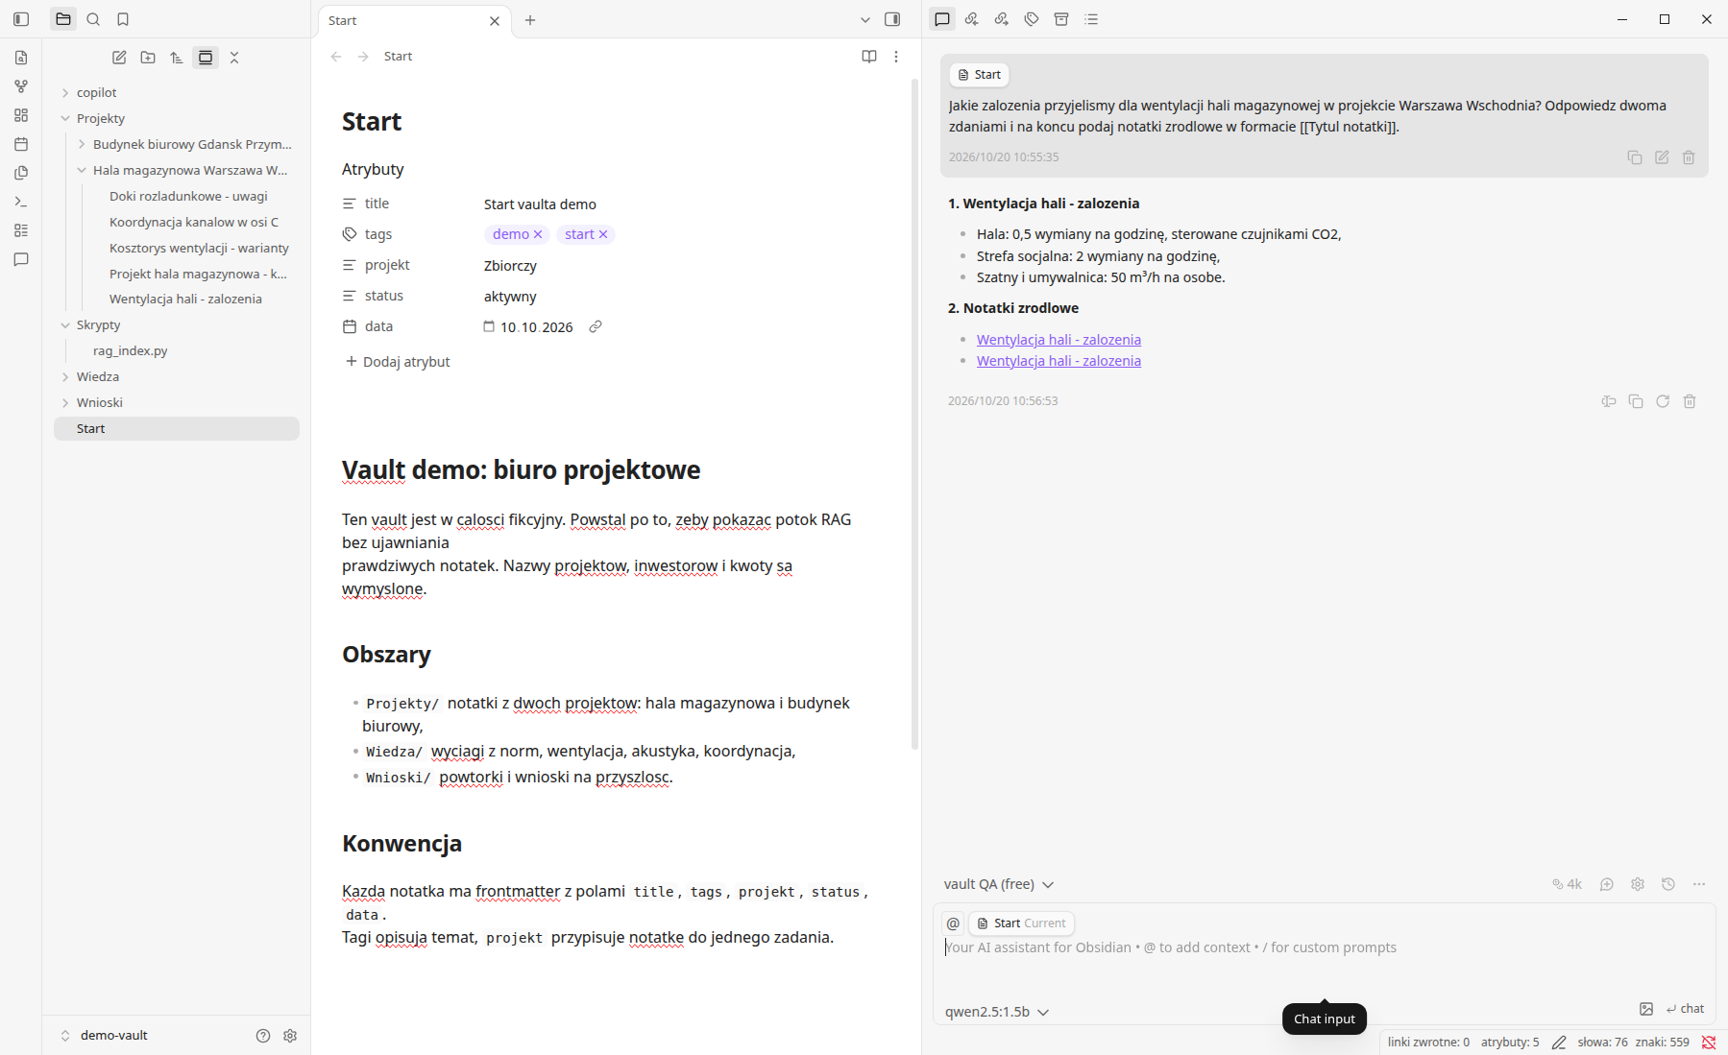Regenerate the AI answer icon

click(x=1663, y=401)
